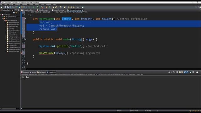Click Remove All Terminated Launches icon
This screenshot has height=113, width=201.
click(x=174, y=72)
